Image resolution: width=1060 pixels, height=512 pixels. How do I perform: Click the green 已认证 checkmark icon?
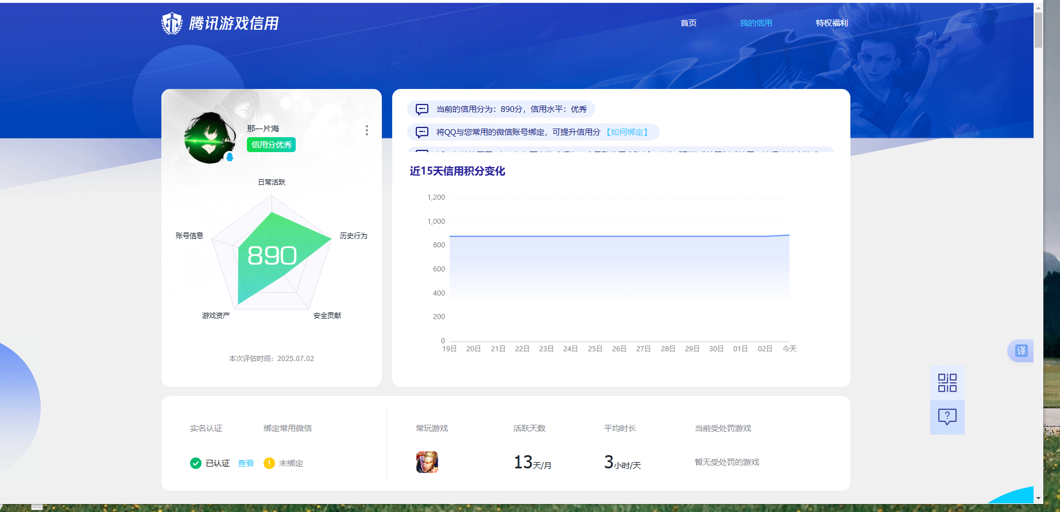point(196,463)
